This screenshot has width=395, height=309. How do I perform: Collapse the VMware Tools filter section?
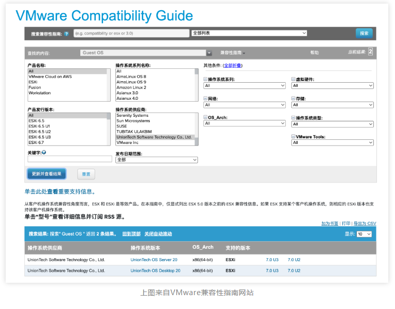[x=293, y=137]
